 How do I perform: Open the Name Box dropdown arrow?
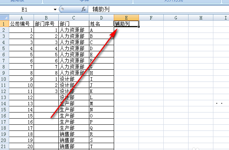(55, 10)
